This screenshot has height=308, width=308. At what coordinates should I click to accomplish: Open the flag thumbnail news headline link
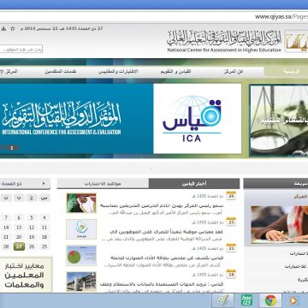coord(162,206)
